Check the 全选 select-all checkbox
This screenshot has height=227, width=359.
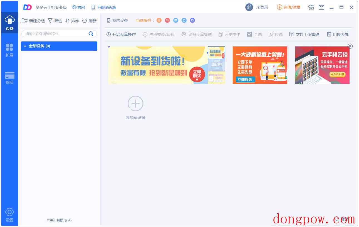click(x=249, y=34)
